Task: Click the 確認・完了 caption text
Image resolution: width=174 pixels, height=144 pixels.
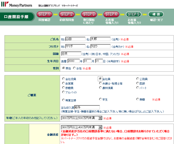Action: (157, 20)
